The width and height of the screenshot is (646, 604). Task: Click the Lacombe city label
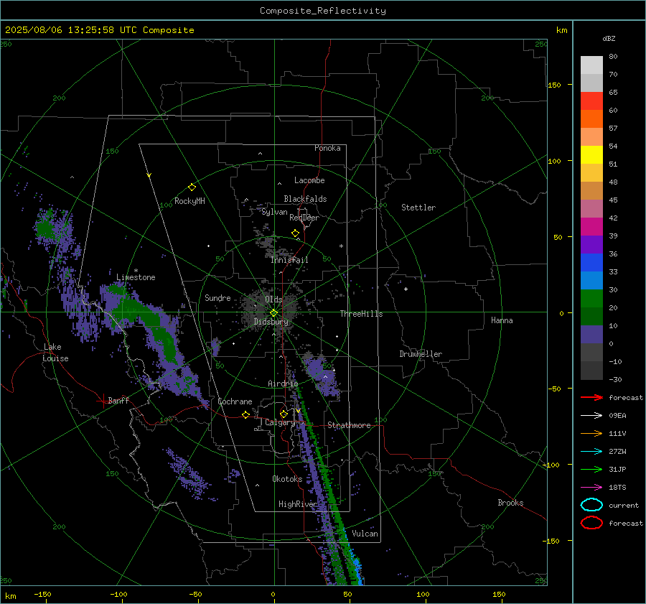click(x=309, y=180)
